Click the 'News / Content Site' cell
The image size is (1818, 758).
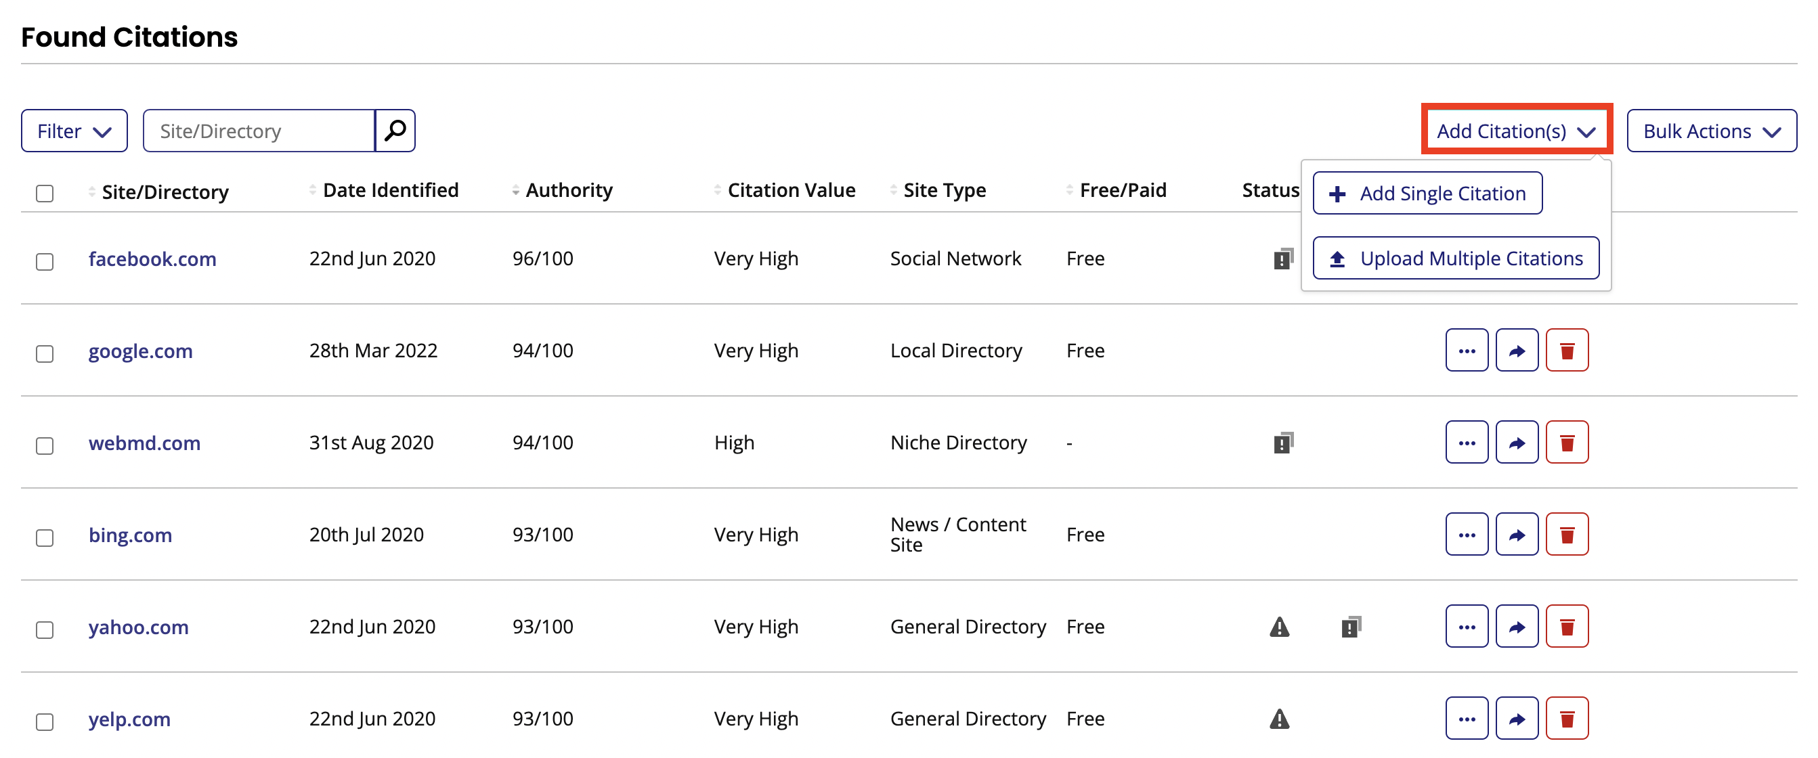coord(957,535)
